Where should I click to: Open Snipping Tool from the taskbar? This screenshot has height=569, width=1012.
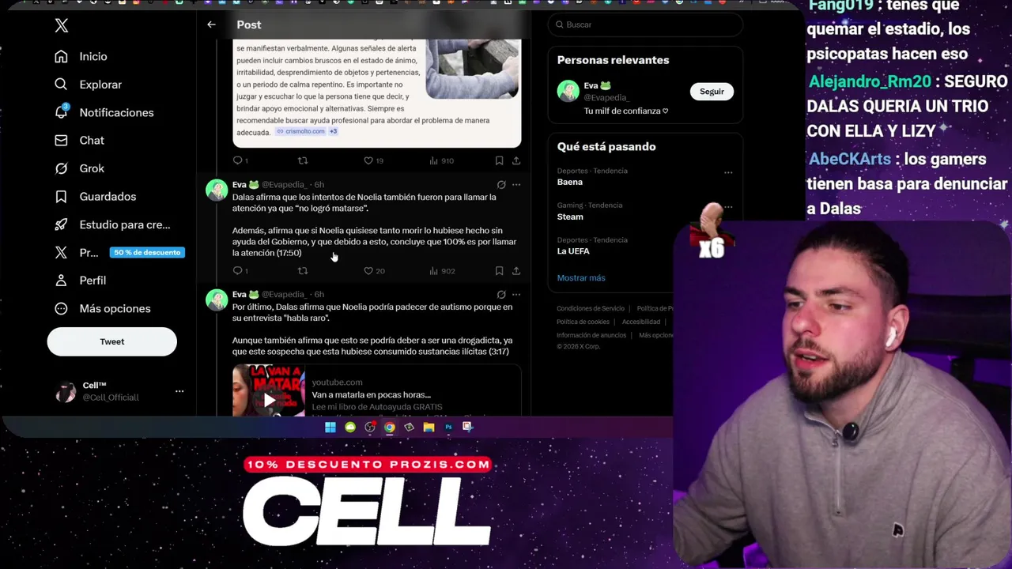coord(467,428)
